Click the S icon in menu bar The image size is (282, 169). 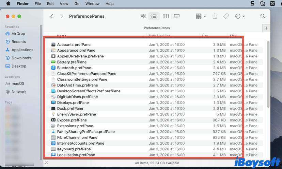click(x=252, y=3)
